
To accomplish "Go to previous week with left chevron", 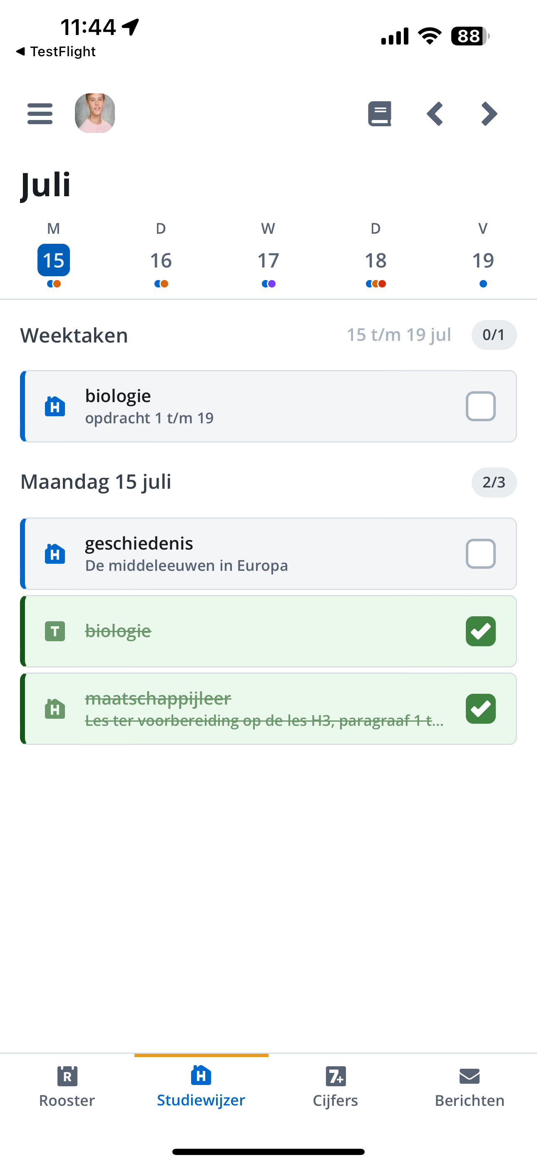I will click(x=435, y=113).
